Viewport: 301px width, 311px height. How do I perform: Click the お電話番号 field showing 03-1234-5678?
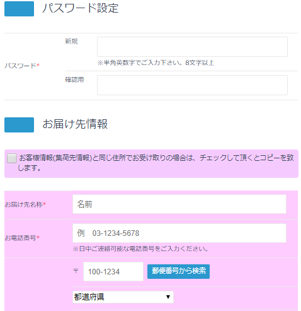(x=179, y=233)
